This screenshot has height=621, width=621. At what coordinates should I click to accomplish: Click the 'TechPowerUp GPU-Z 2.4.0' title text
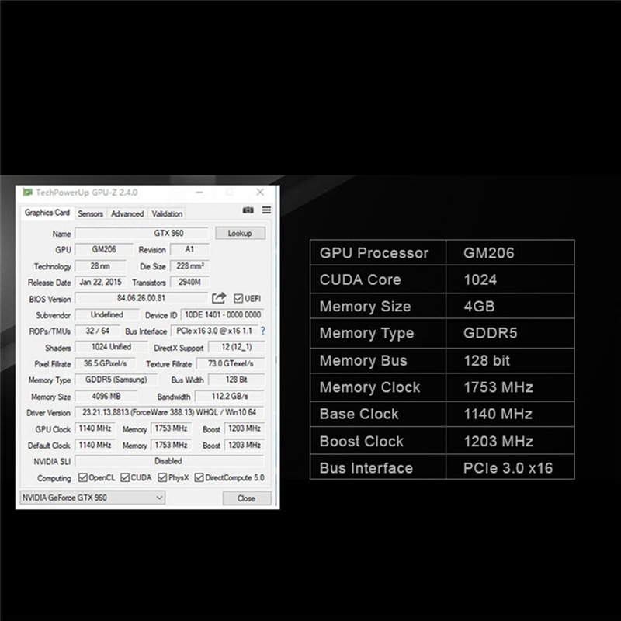pyautogui.click(x=87, y=193)
